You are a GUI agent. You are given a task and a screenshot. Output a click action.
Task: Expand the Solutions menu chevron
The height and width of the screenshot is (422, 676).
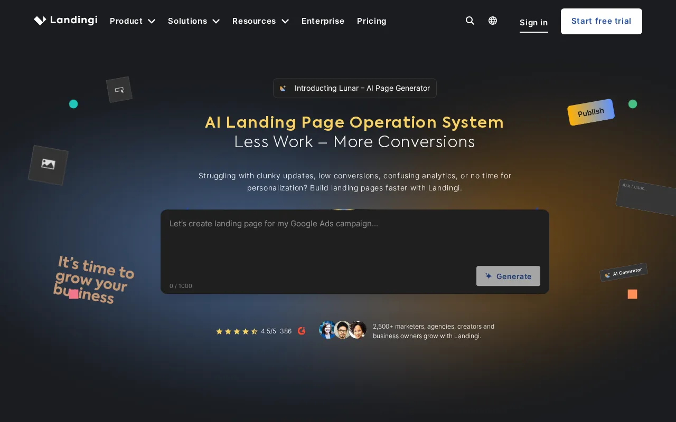pos(216,21)
